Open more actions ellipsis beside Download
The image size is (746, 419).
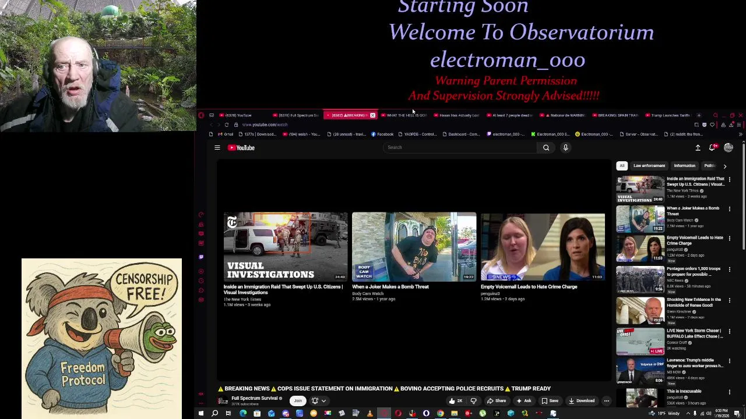click(607, 401)
